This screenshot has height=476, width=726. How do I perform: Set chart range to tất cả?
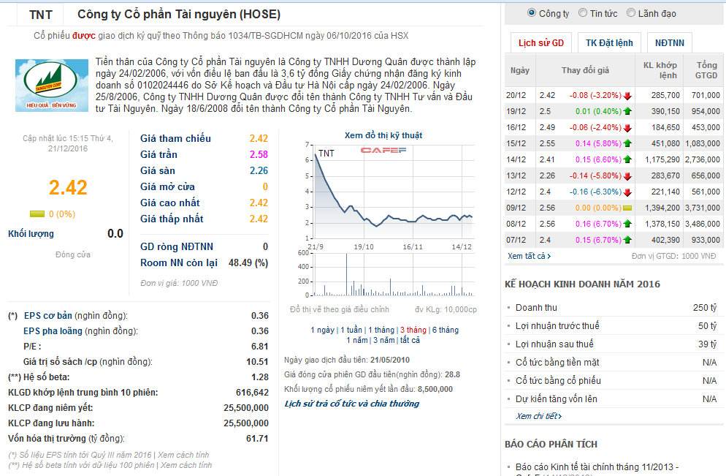[410, 340]
